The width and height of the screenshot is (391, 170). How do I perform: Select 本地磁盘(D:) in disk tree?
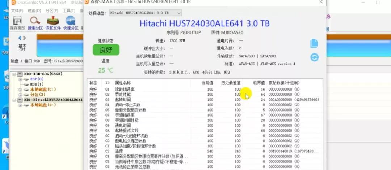[43, 105]
